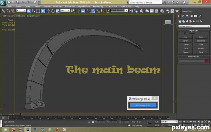
Task: Activate the Select and Scale tool
Action: point(58,11)
